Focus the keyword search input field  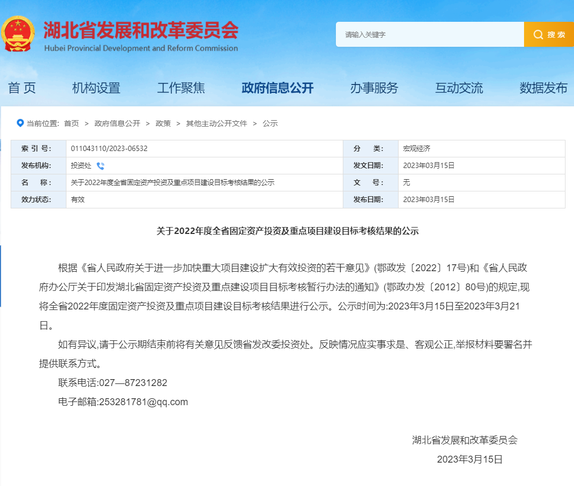(430, 34)
